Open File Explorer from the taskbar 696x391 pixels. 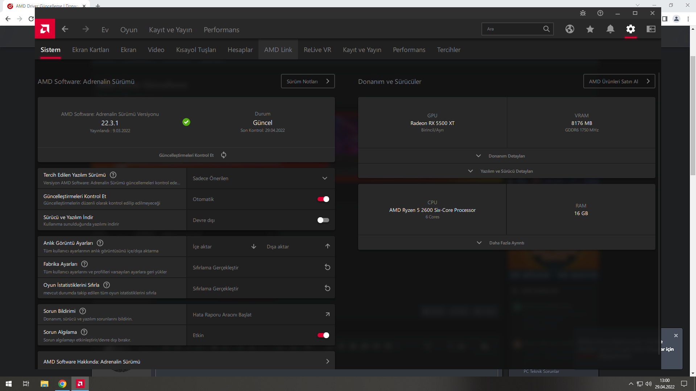click(x=44, y=384)
